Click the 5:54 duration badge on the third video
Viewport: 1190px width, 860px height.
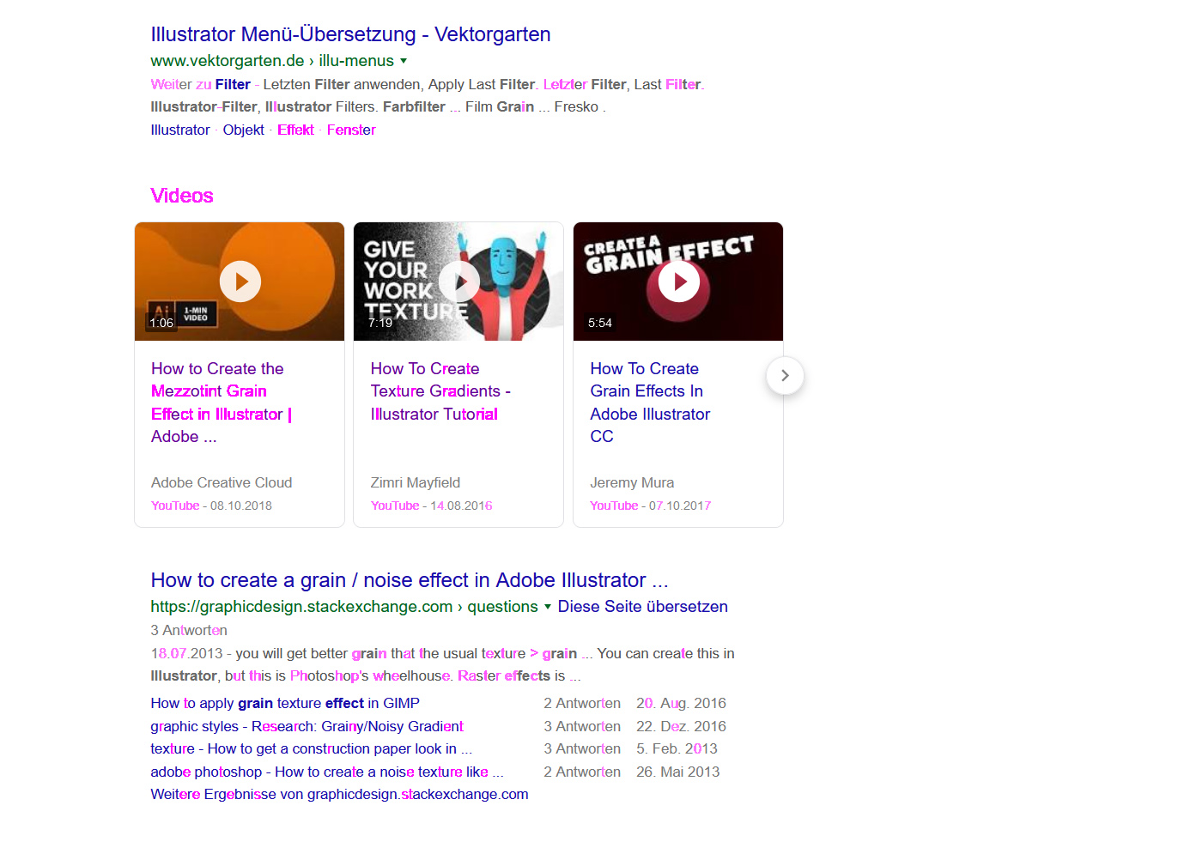[600, 323]
